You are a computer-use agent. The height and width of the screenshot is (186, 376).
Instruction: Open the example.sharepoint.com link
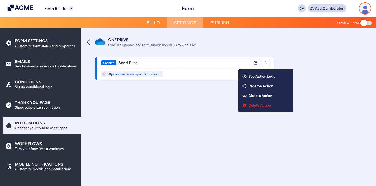pos(134,74)
